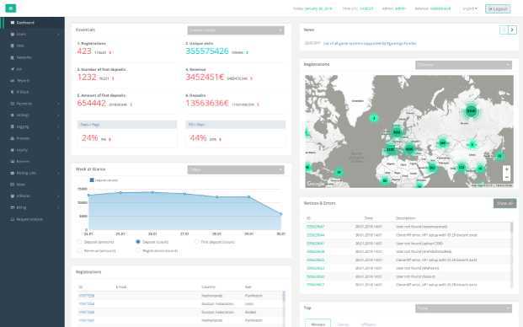Open the English language dropdown
This screenshot has width=523, height=327.
coord(470,8)
